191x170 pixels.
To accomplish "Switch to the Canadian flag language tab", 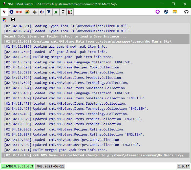I will pyautogui.click(x=19, y=12).
